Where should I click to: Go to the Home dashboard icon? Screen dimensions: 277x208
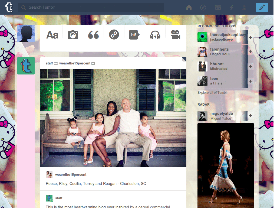(189, 8)
